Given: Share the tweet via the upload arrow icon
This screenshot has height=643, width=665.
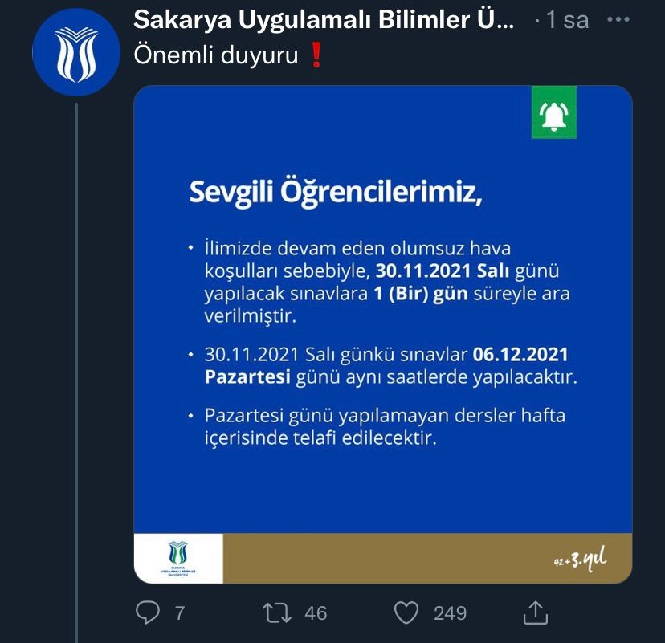Looking at the screenshot, I should click(x=536, y=612).
